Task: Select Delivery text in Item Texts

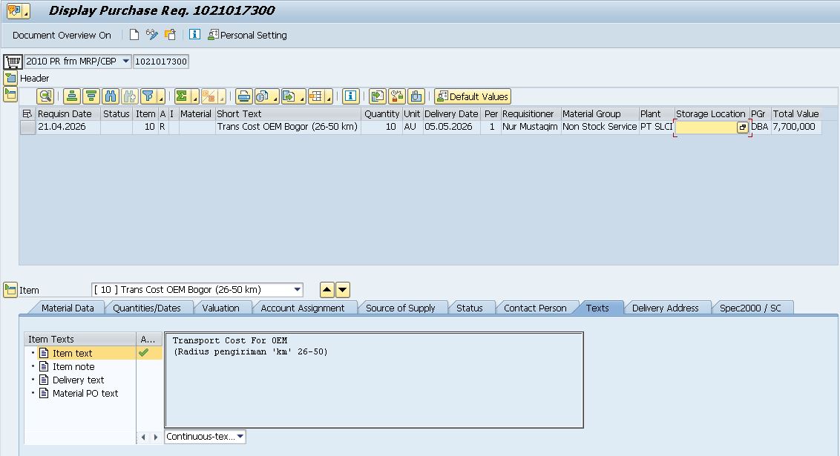Action: click(x=78, y=380)
